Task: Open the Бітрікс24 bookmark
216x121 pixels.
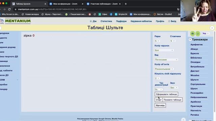Action: (x=121, y=14)
